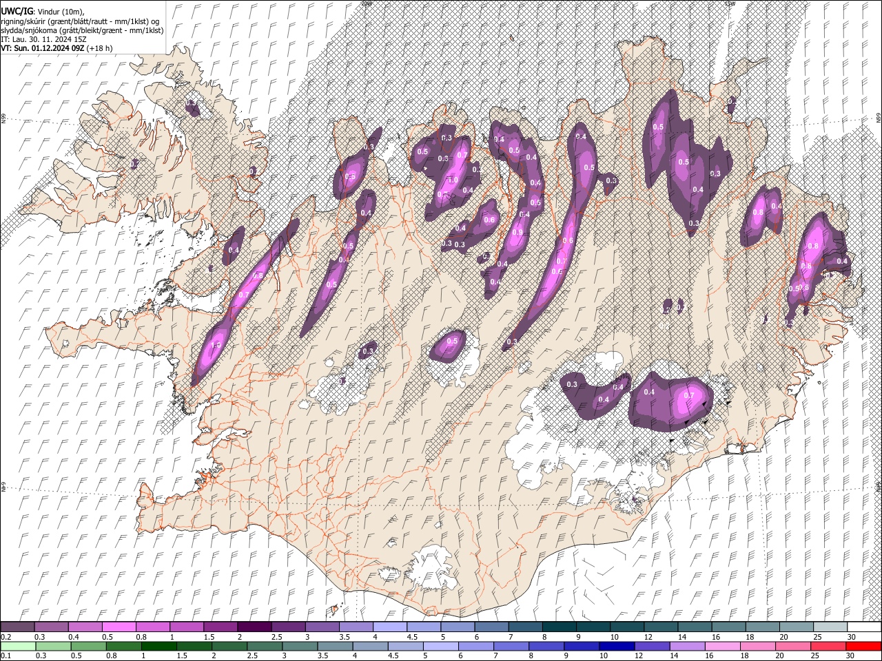
Task: Click the '20W' longitude label
Action: coord(367,3)
